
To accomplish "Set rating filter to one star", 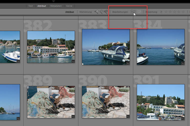I will pos(166,12).
